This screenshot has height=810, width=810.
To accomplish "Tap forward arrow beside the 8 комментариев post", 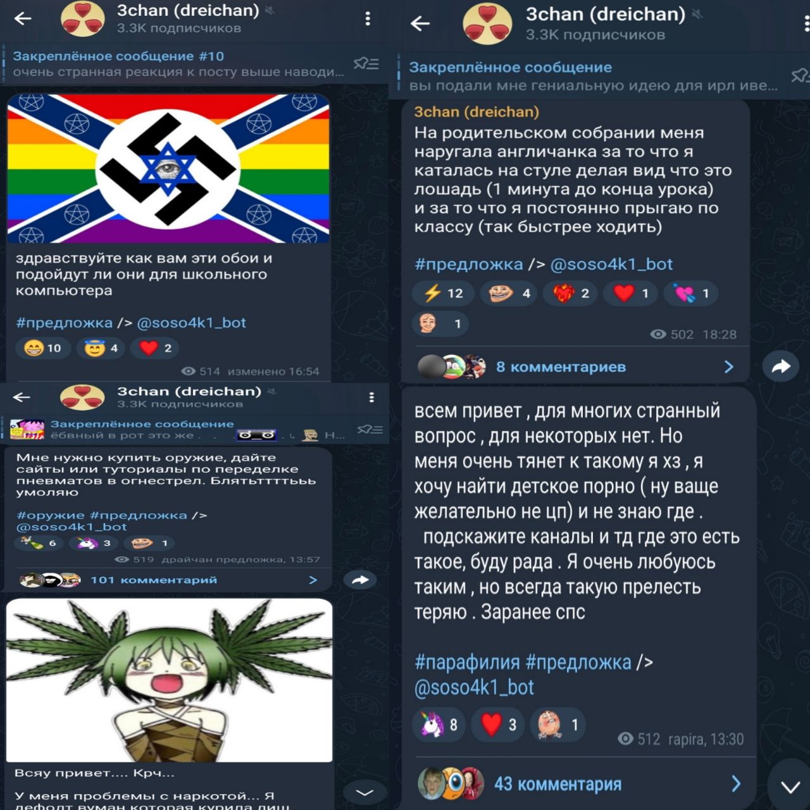I will 781,366.
